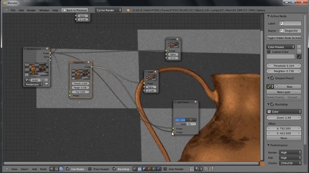Click the Back to Previous button
The image size is (309, 173).
click(x=75, y=10)
